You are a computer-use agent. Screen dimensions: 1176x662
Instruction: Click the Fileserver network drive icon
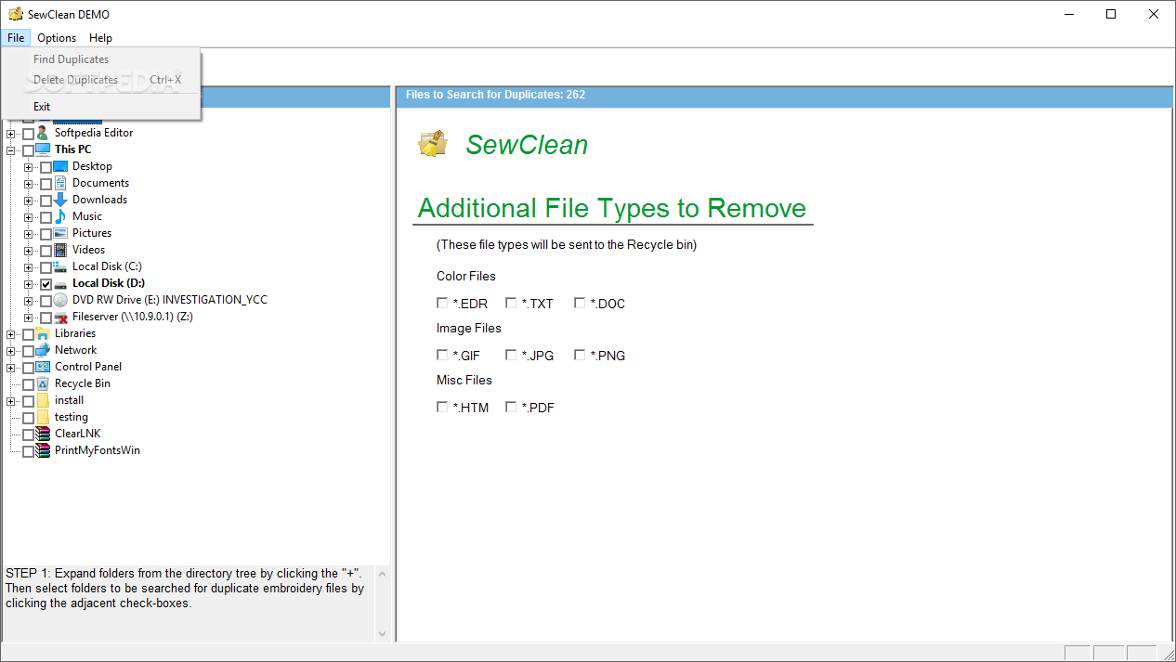pyautogui.click(x=61, y=317)
